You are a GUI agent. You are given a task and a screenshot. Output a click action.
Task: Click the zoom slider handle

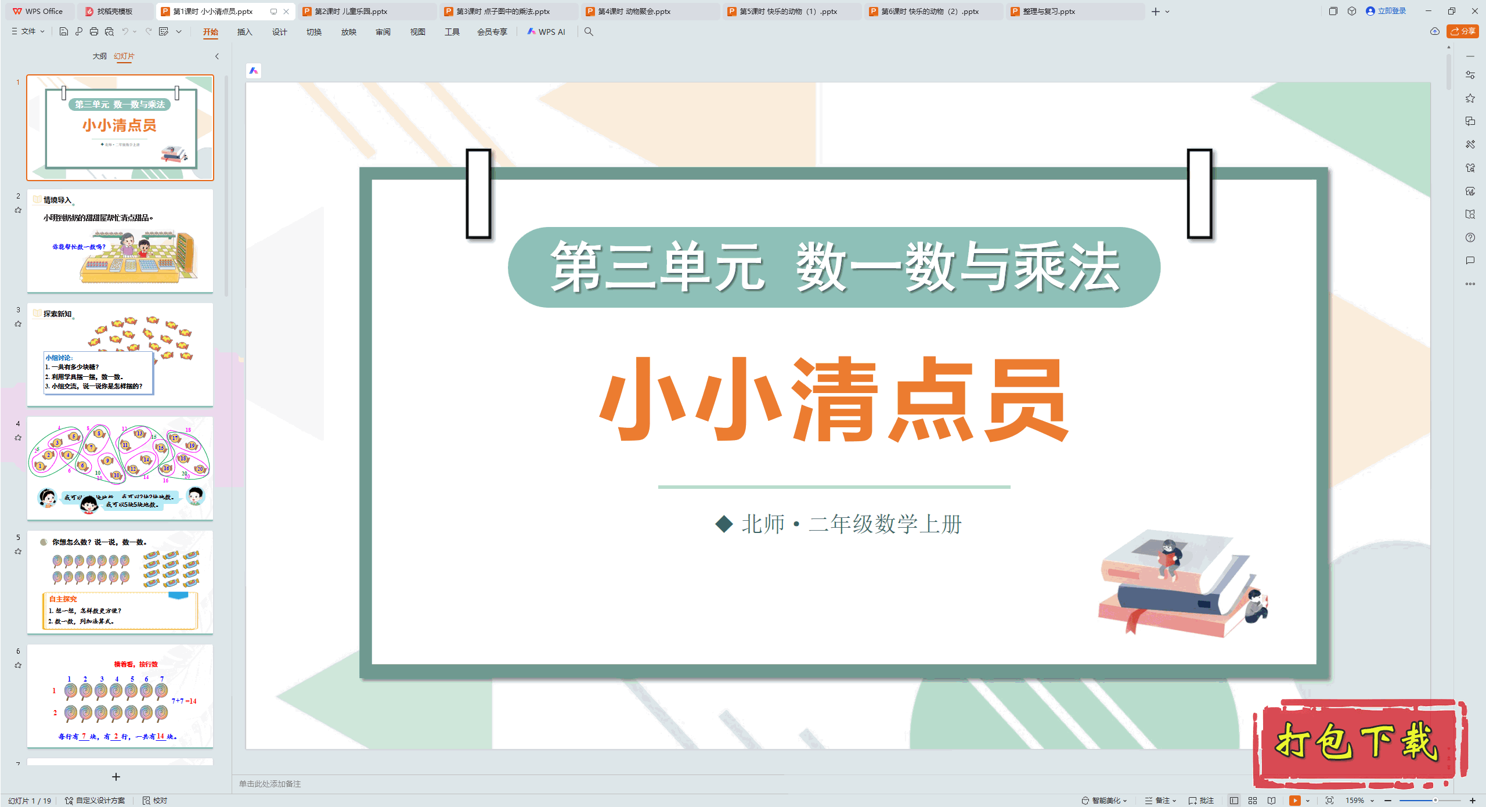[x=1435, y=800]
